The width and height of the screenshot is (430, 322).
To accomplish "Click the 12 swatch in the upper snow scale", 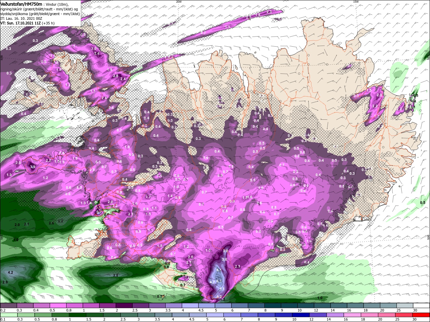I will pos(322,306).
